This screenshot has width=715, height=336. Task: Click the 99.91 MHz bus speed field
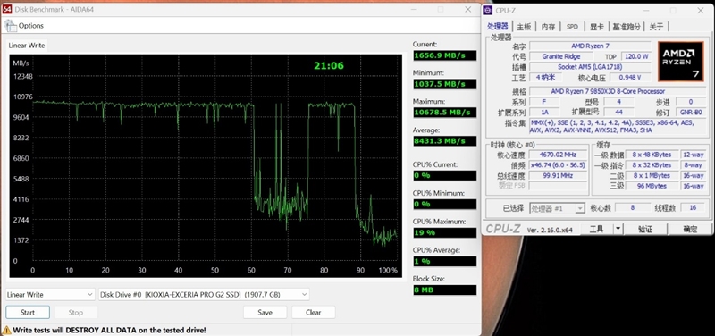pos(558,175)
